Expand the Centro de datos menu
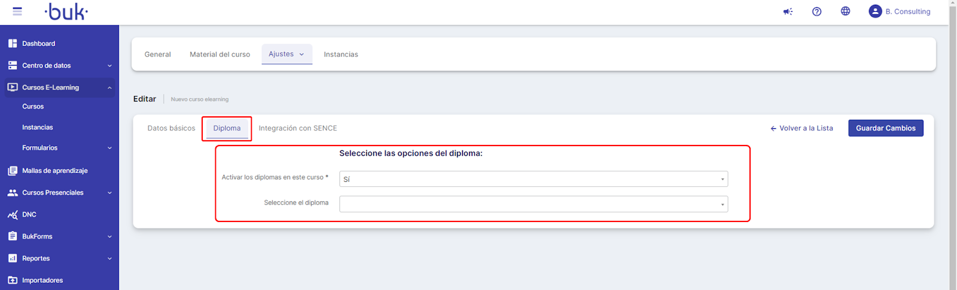957x290 pixels. (109, 66)
